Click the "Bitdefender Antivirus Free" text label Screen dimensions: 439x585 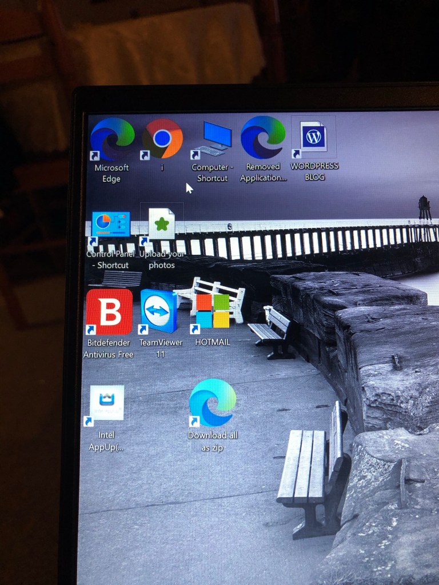click(x=109, y=348)
